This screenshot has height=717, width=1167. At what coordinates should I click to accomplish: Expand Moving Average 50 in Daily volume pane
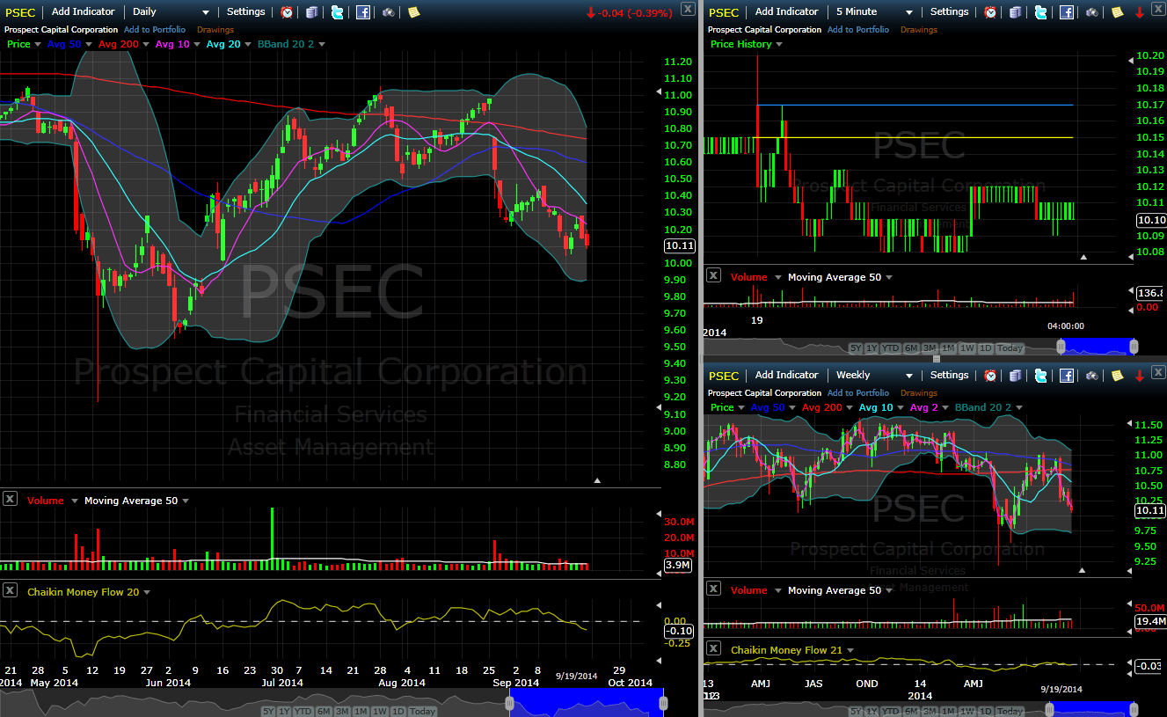click(x=186, y=501)
